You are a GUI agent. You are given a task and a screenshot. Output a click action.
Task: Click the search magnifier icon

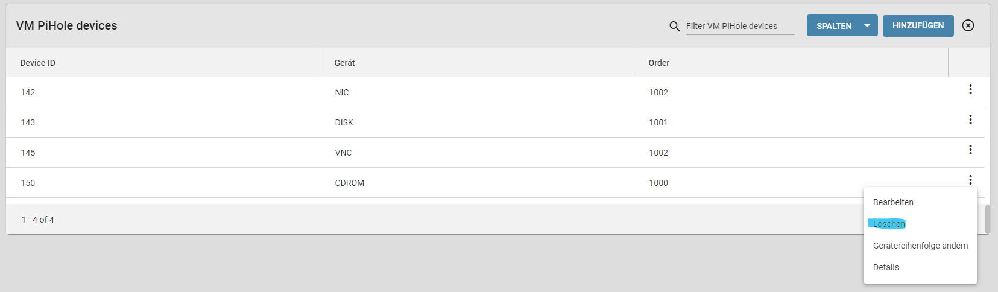pos(675,26)
